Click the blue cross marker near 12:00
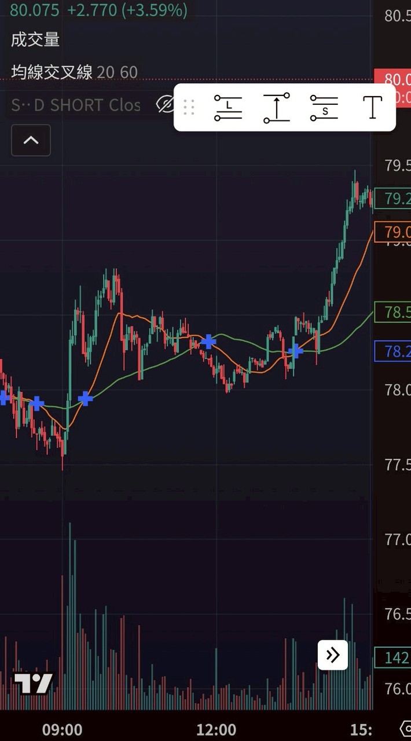The height and width of the screenshot is (741, 411). [208, 342]
